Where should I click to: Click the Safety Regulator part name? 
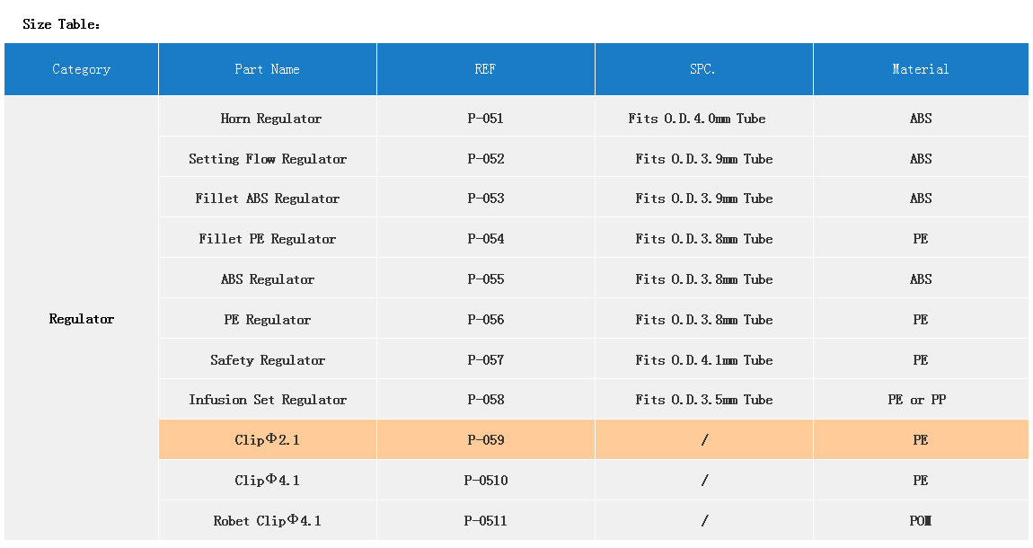click(268, 360)
